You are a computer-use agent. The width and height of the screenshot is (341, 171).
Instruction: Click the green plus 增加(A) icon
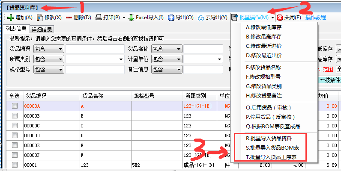tap(10, 18)
